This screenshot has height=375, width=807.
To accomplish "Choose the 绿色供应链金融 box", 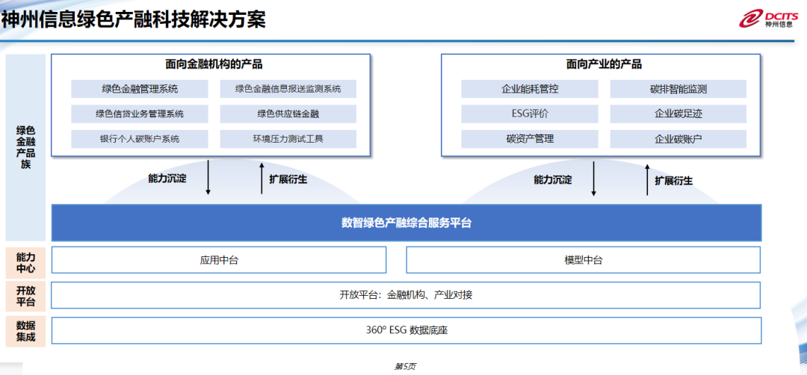I will click(x=288, y=114).
